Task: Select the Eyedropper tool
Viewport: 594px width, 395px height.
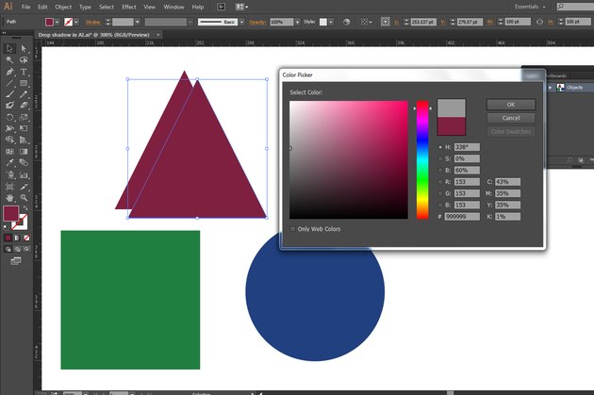Action: tap(9, 163)
